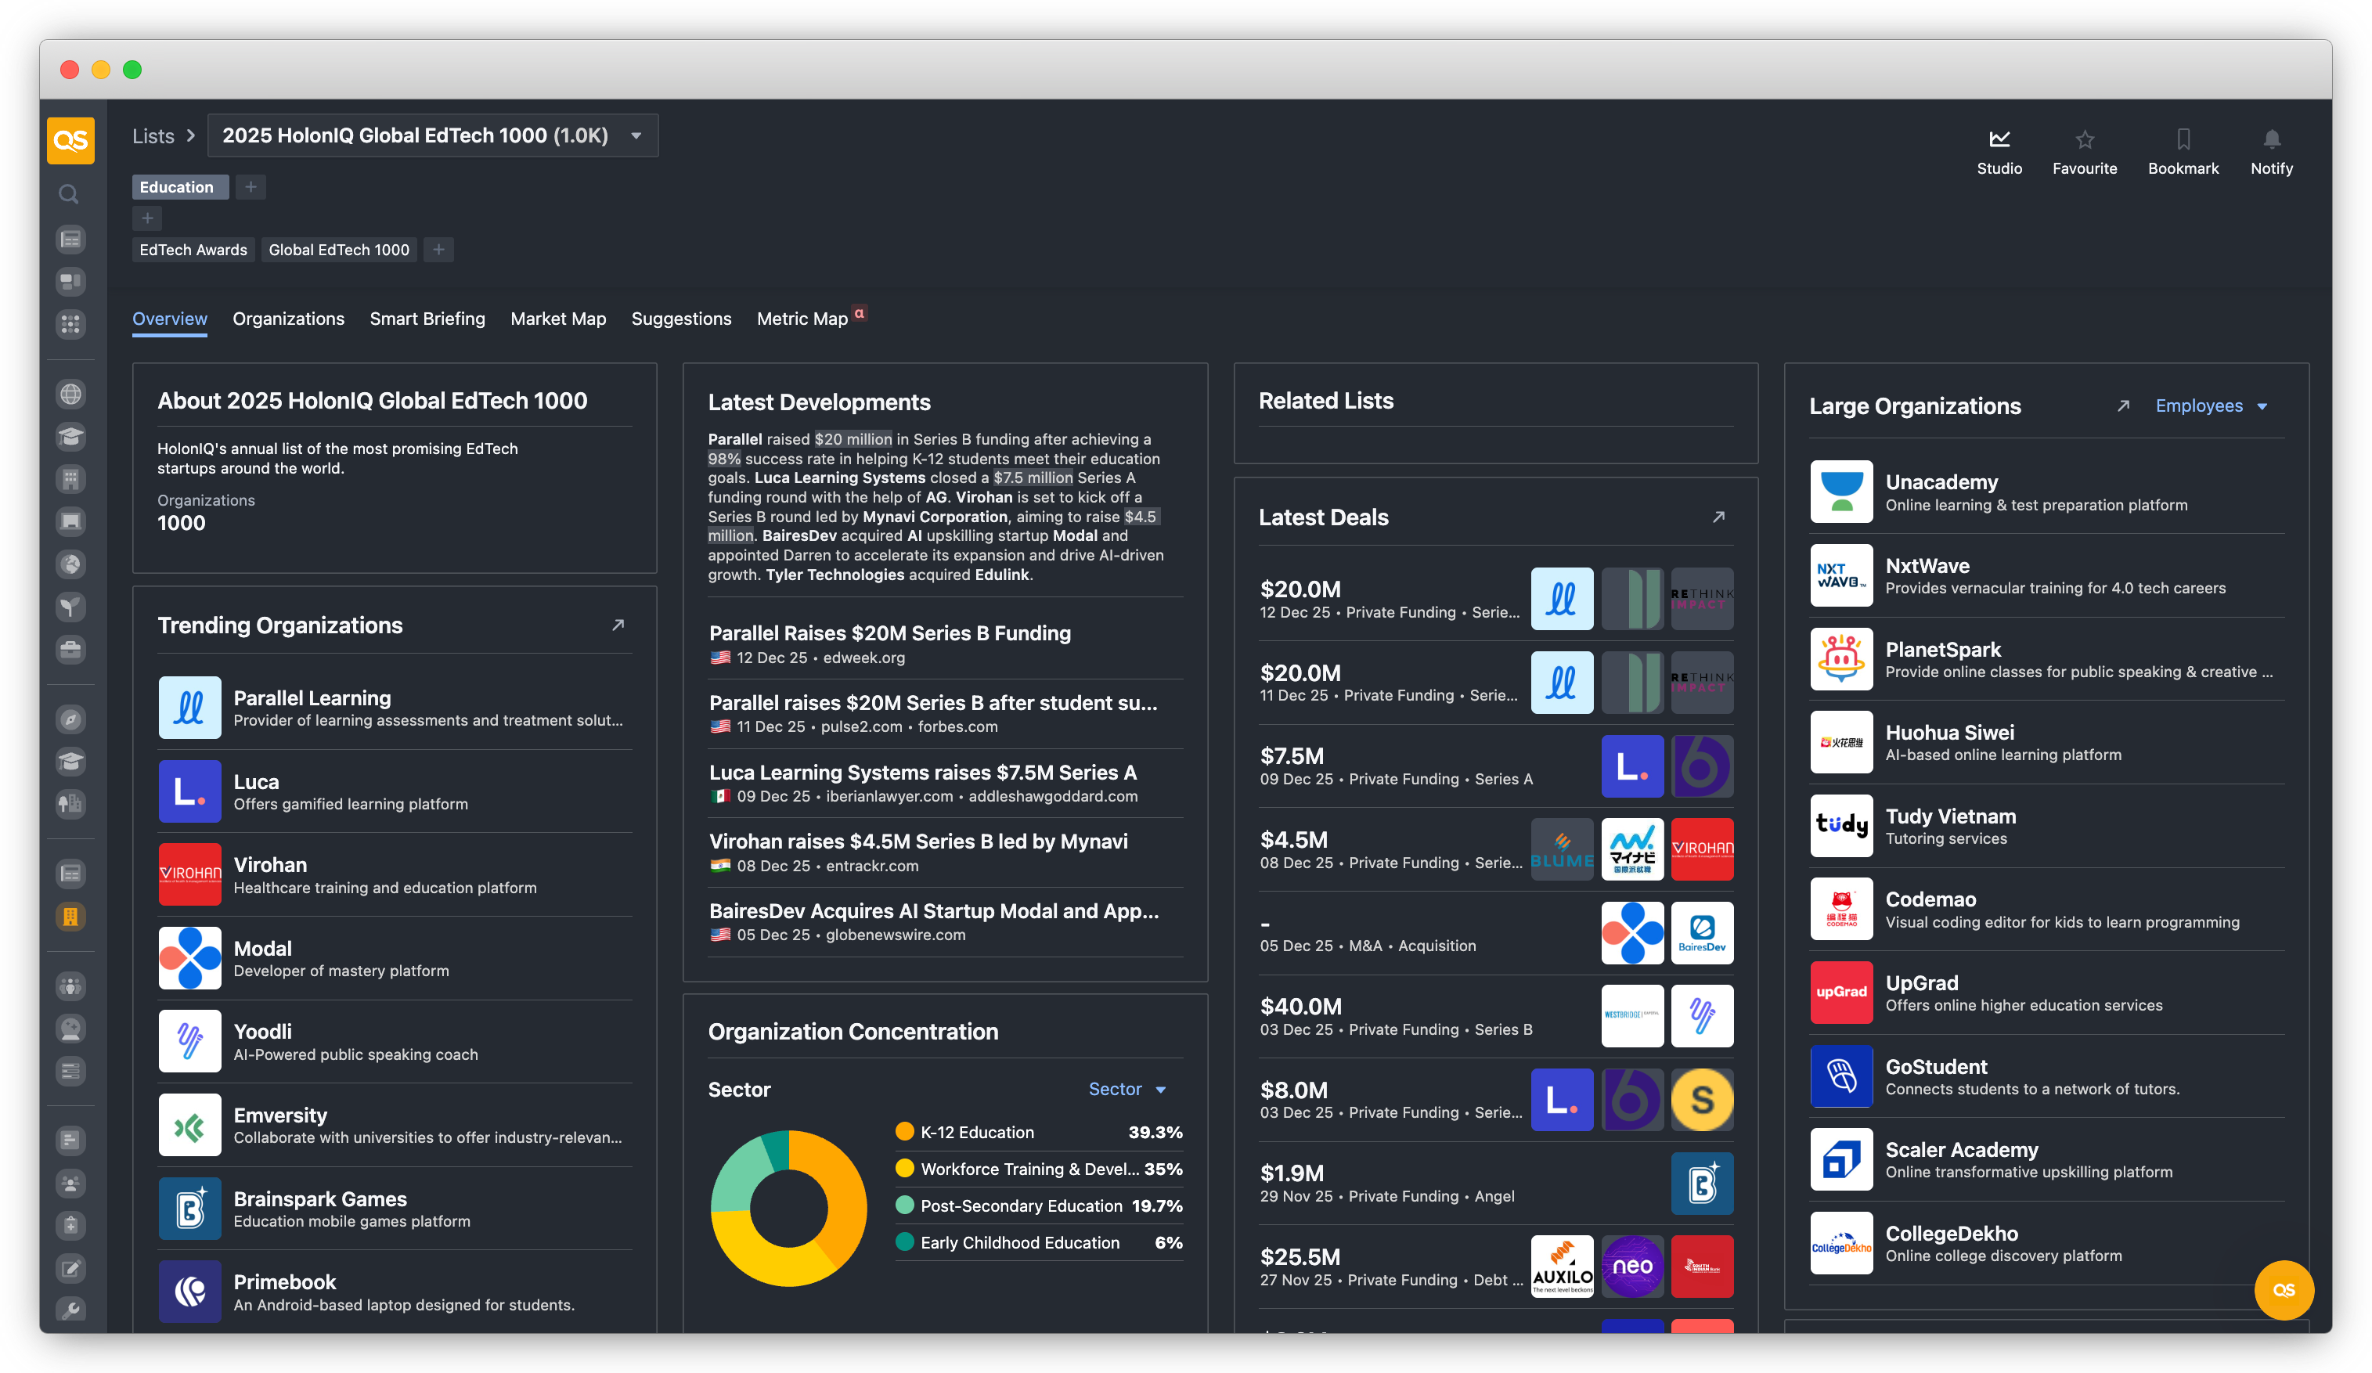Image resolution: width=2372 pixels, height=1373 pixels.
Task: Click the globe icon in left sidebar
Action: point(70,395)
